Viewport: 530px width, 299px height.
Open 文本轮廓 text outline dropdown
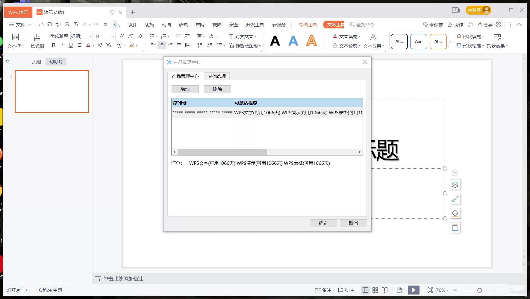(x=347, y=46)
